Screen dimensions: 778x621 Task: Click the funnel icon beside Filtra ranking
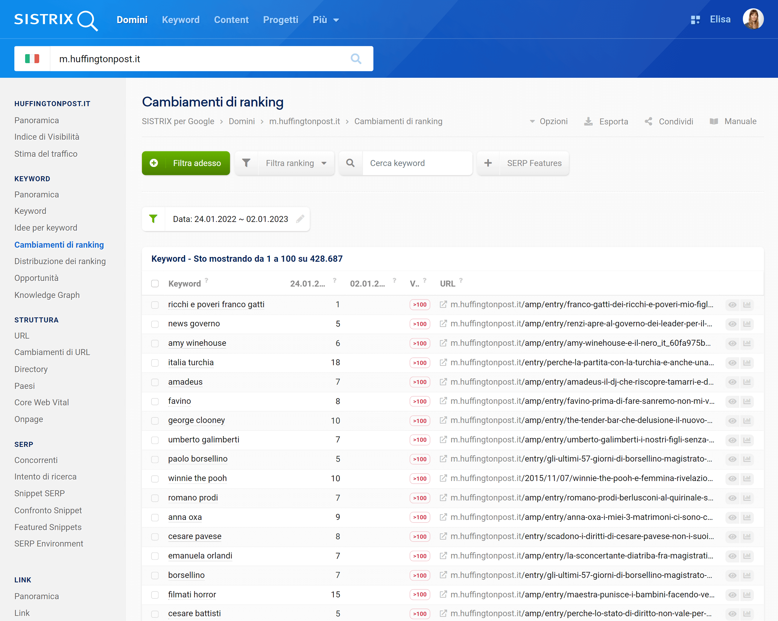click(246, 163)
